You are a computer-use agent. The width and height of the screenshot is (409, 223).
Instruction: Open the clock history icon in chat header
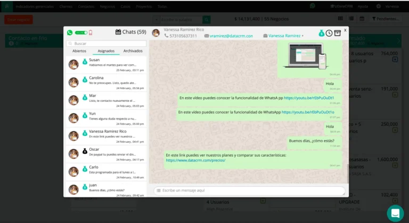(329, 33)
